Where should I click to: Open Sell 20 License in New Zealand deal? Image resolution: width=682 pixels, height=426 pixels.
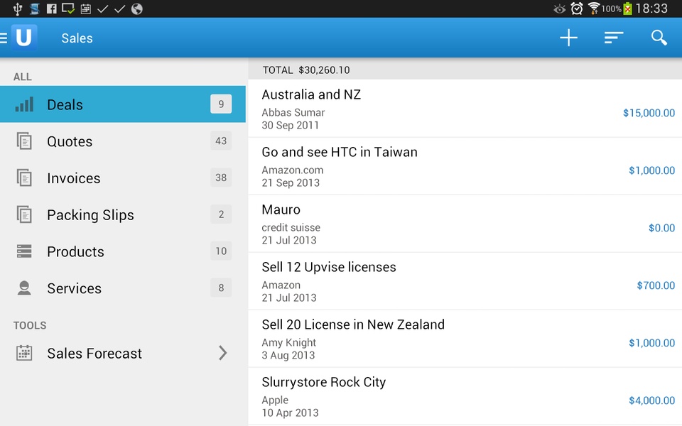(x=465, y=339)
